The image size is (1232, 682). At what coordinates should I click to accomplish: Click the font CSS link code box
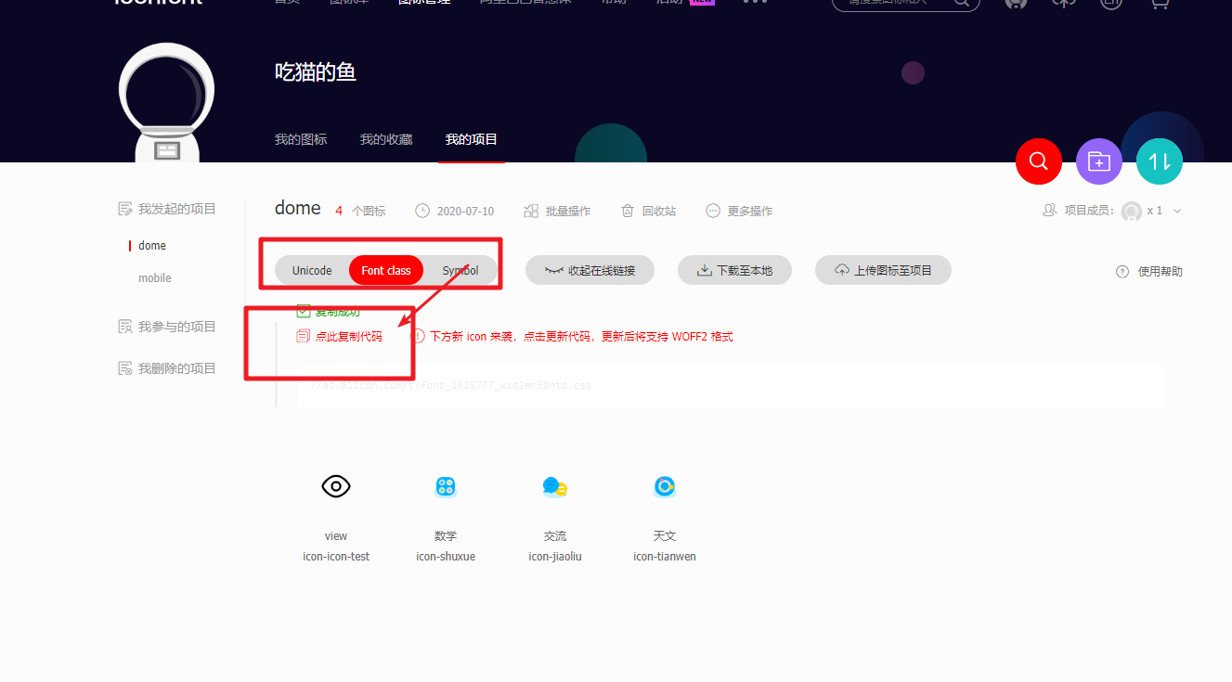(x=731, y=385)
